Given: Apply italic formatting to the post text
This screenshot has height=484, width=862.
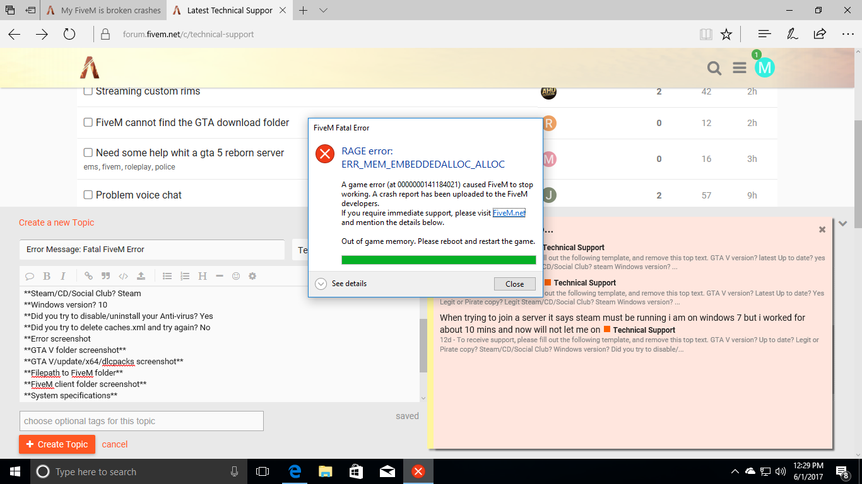Looking at the screenshot, I should (62, 275).
